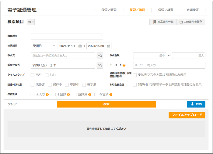This screenshot has height=154, width=213.
Task: Check 保管済 progress checkbox
Action: click(x=96, y=94)
